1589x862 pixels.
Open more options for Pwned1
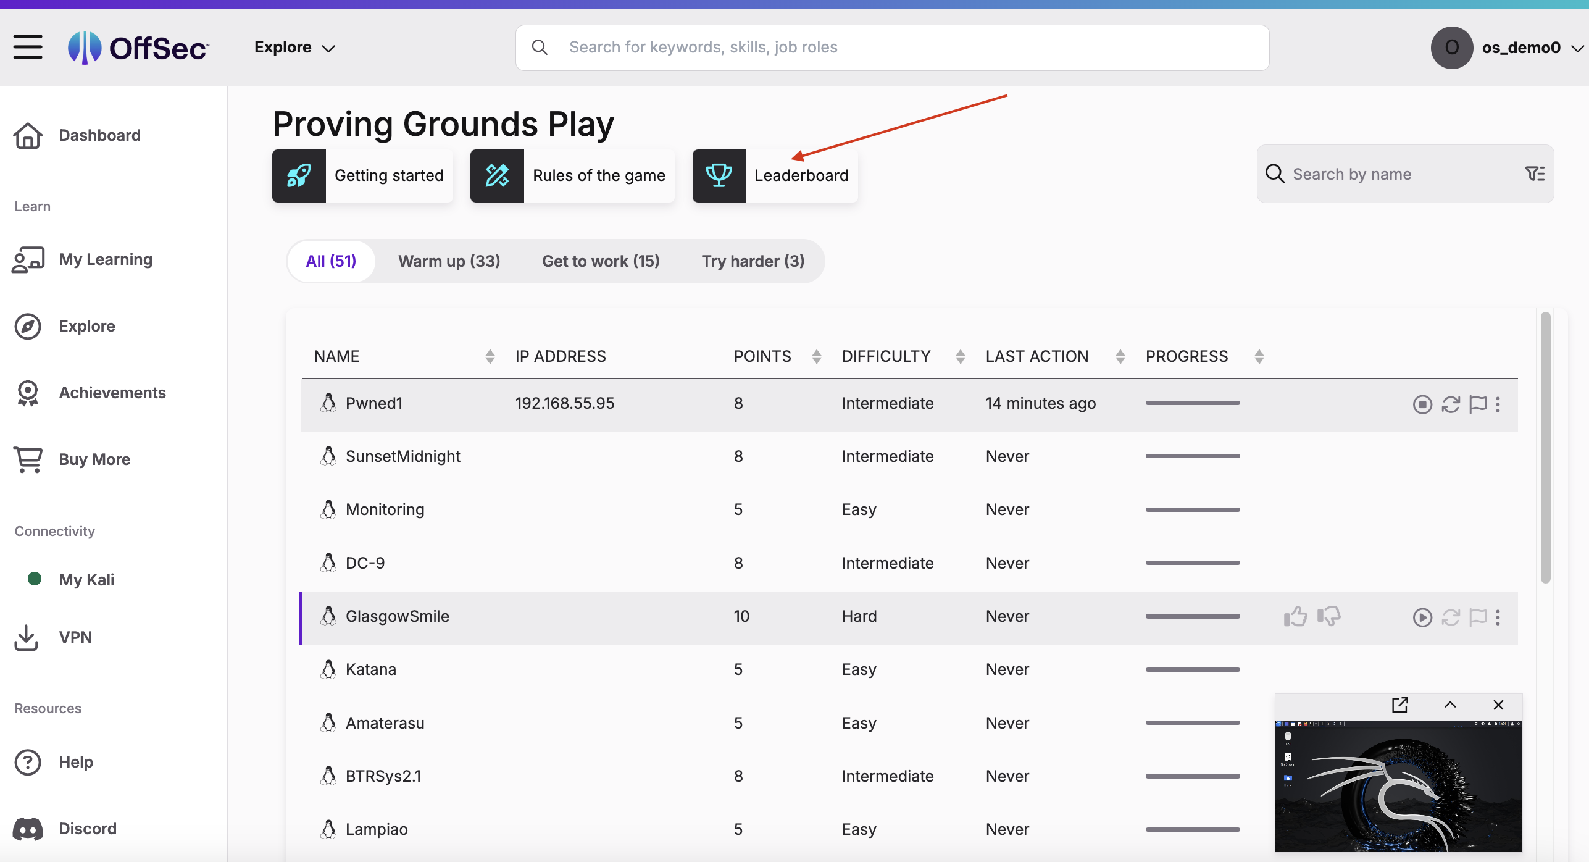[x=1498, y=404]
